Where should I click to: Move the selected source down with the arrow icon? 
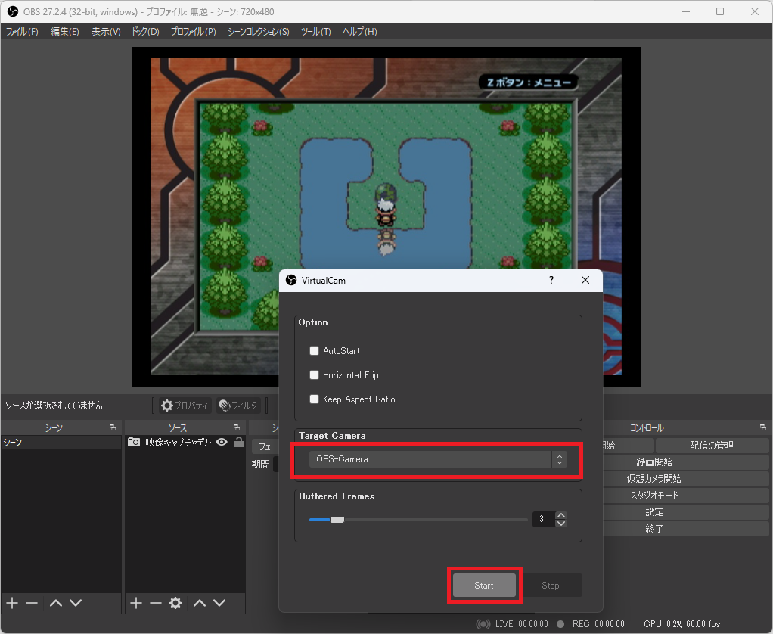tap(219, 603)
